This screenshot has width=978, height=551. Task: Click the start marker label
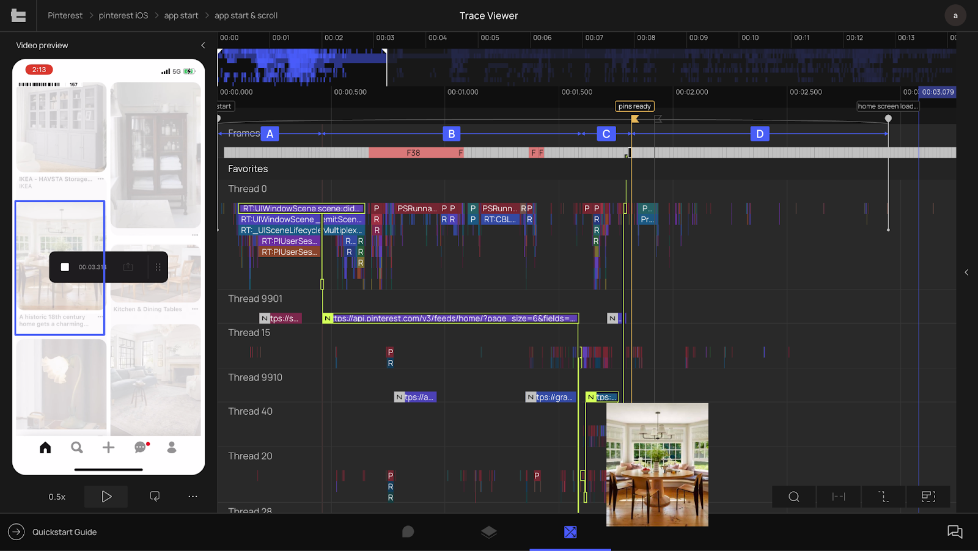pos(224,106)
